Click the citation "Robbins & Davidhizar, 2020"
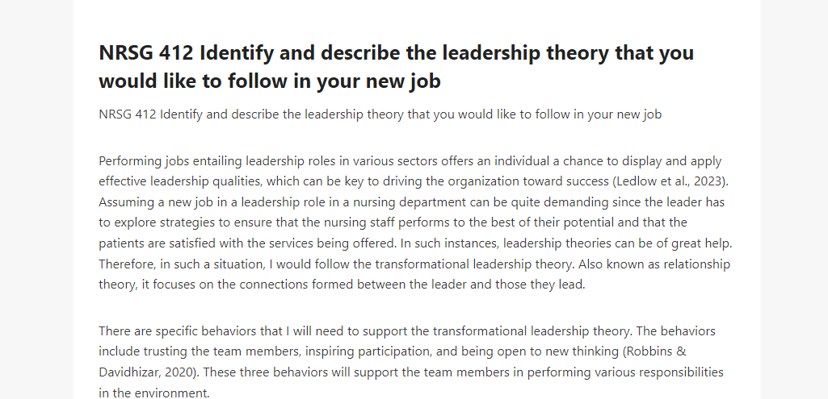 (x=393, y=362)
